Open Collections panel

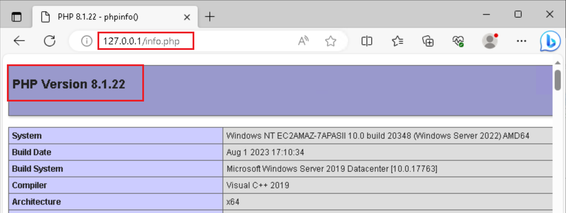coord(428,41)
